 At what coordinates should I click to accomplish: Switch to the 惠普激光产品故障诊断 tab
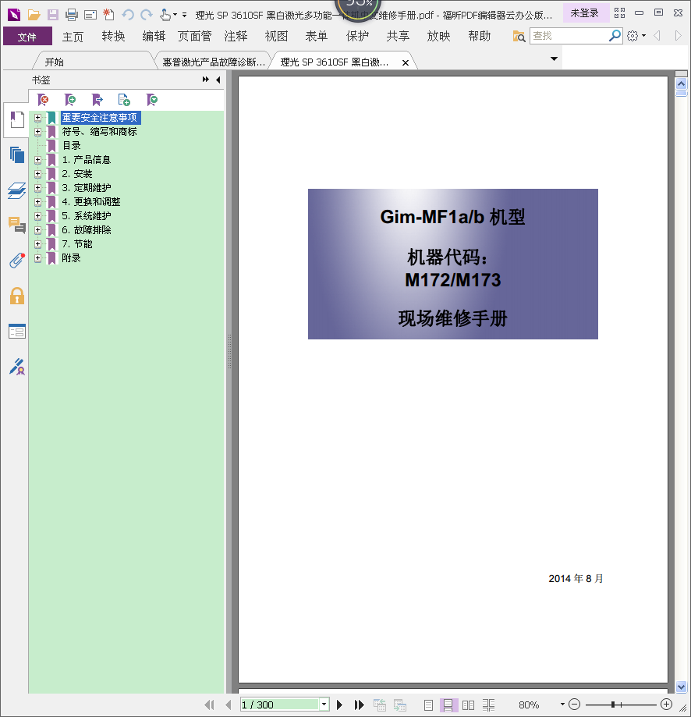coord(214,62)
